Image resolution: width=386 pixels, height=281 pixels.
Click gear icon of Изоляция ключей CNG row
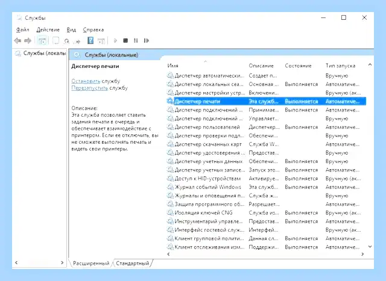click(x=170, y=213)
